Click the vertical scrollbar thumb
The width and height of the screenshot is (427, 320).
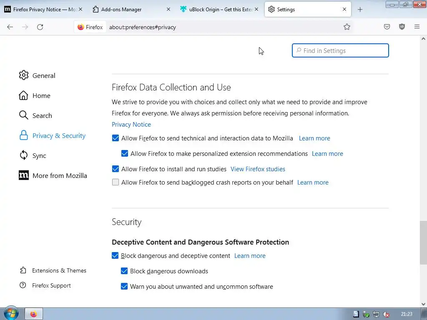423,242
